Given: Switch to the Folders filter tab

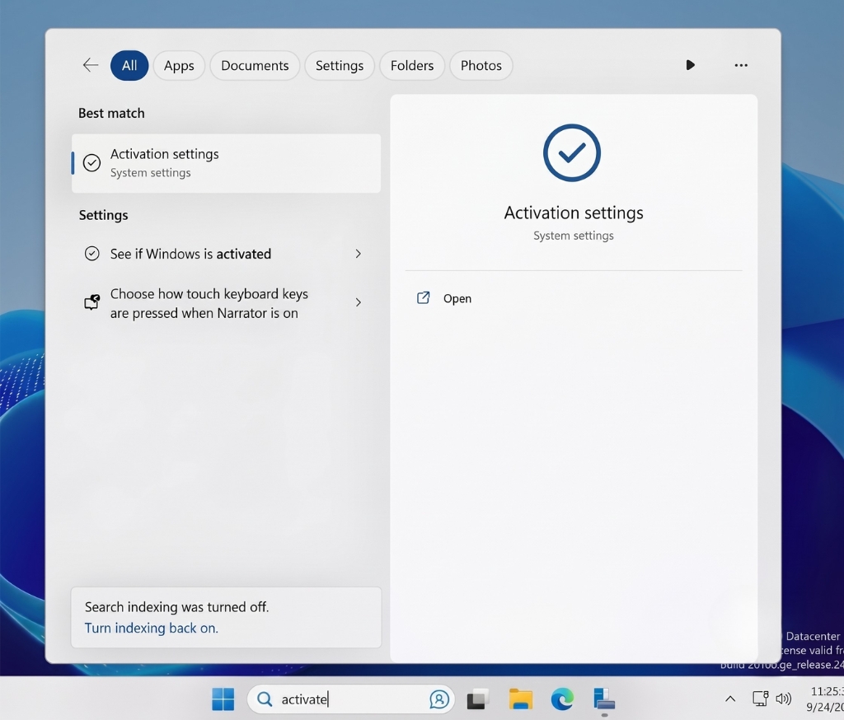Looking at the screenshot, I should 412,66.
